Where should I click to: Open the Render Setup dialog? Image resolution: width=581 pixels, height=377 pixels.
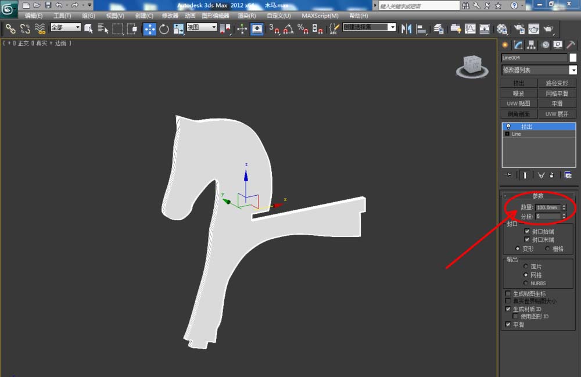pos(519,28)
